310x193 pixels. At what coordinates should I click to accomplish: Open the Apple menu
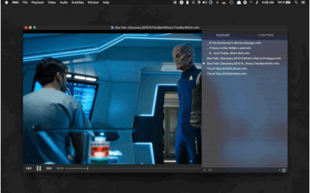click(x=6, y=2)
